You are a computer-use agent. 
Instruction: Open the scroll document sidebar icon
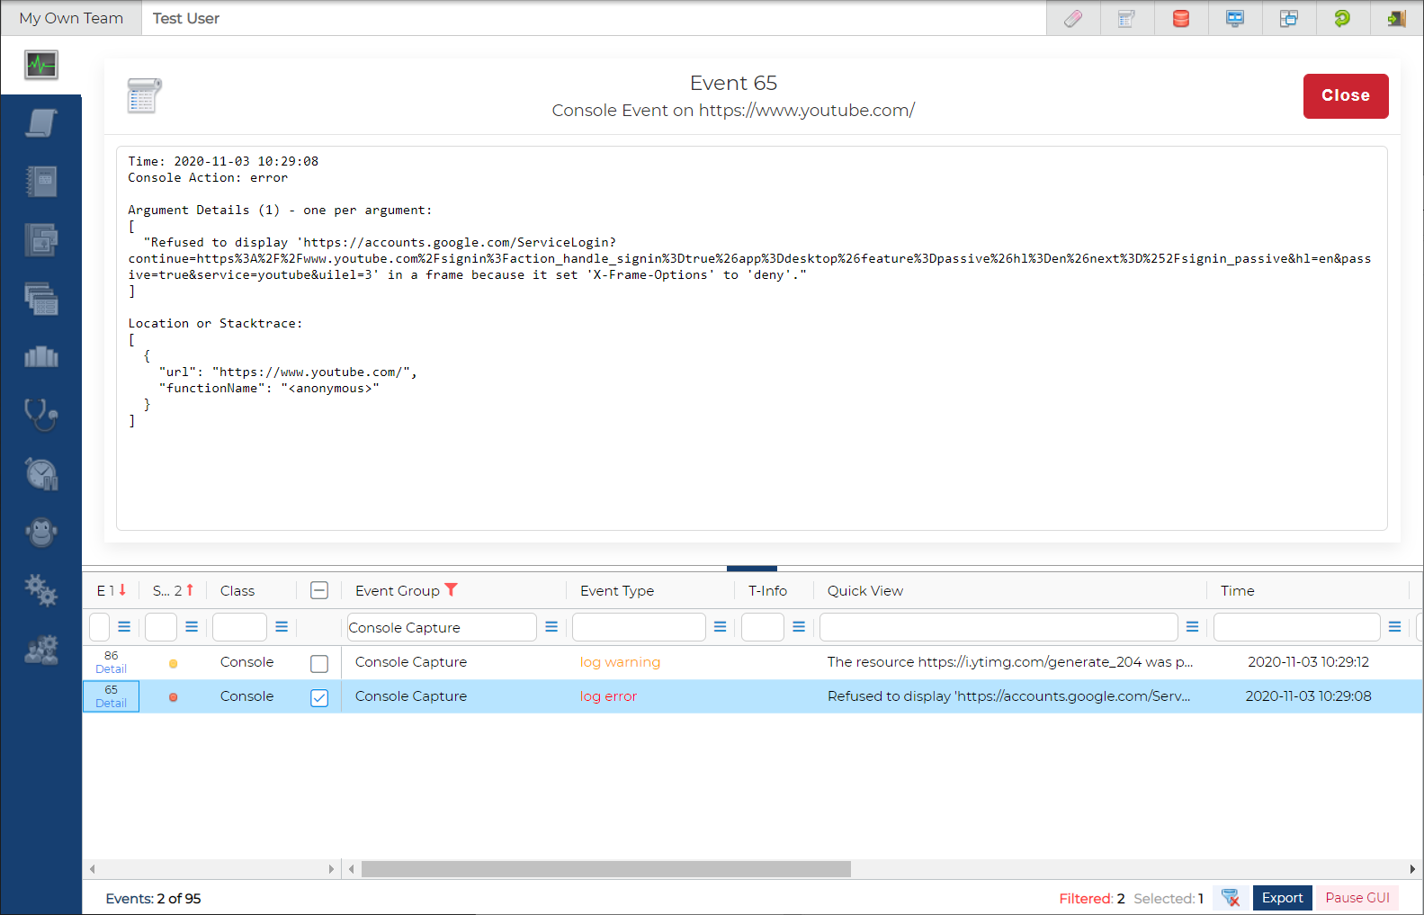(x=41, y=123)
